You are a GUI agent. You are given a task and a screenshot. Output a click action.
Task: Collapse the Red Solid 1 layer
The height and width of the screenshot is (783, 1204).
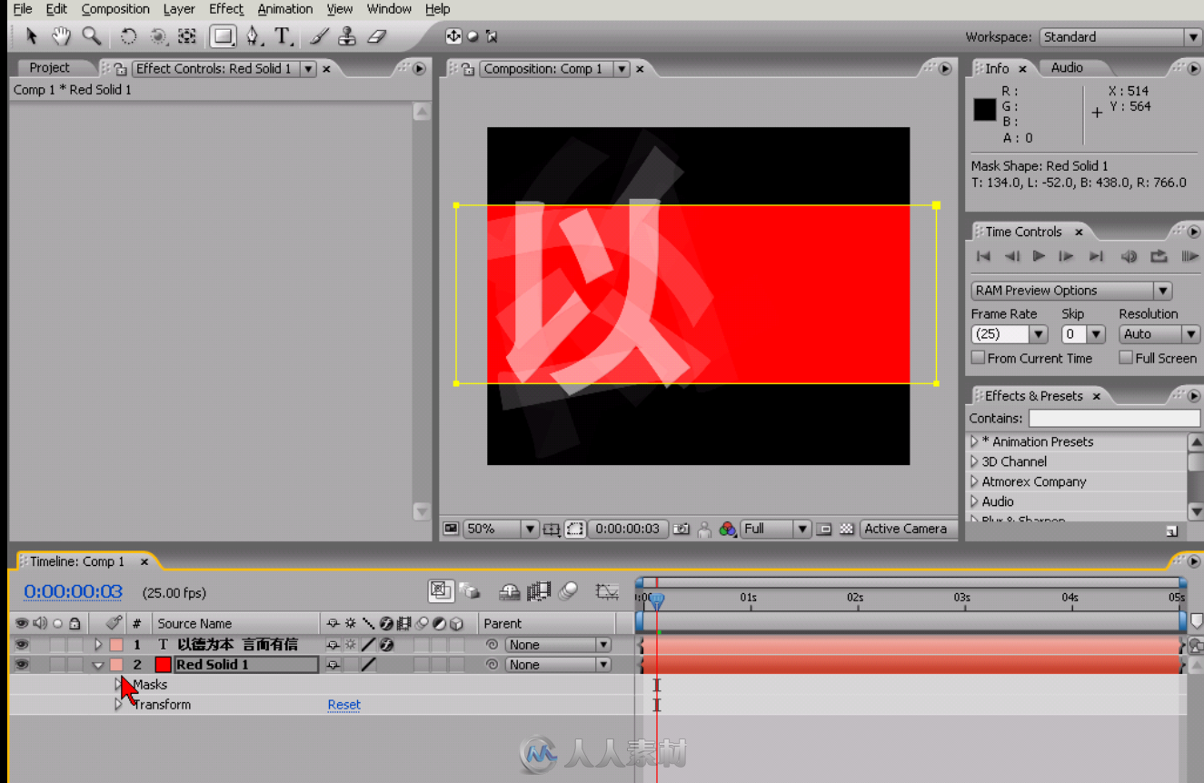pyautogui.click(x=98, y=665)
